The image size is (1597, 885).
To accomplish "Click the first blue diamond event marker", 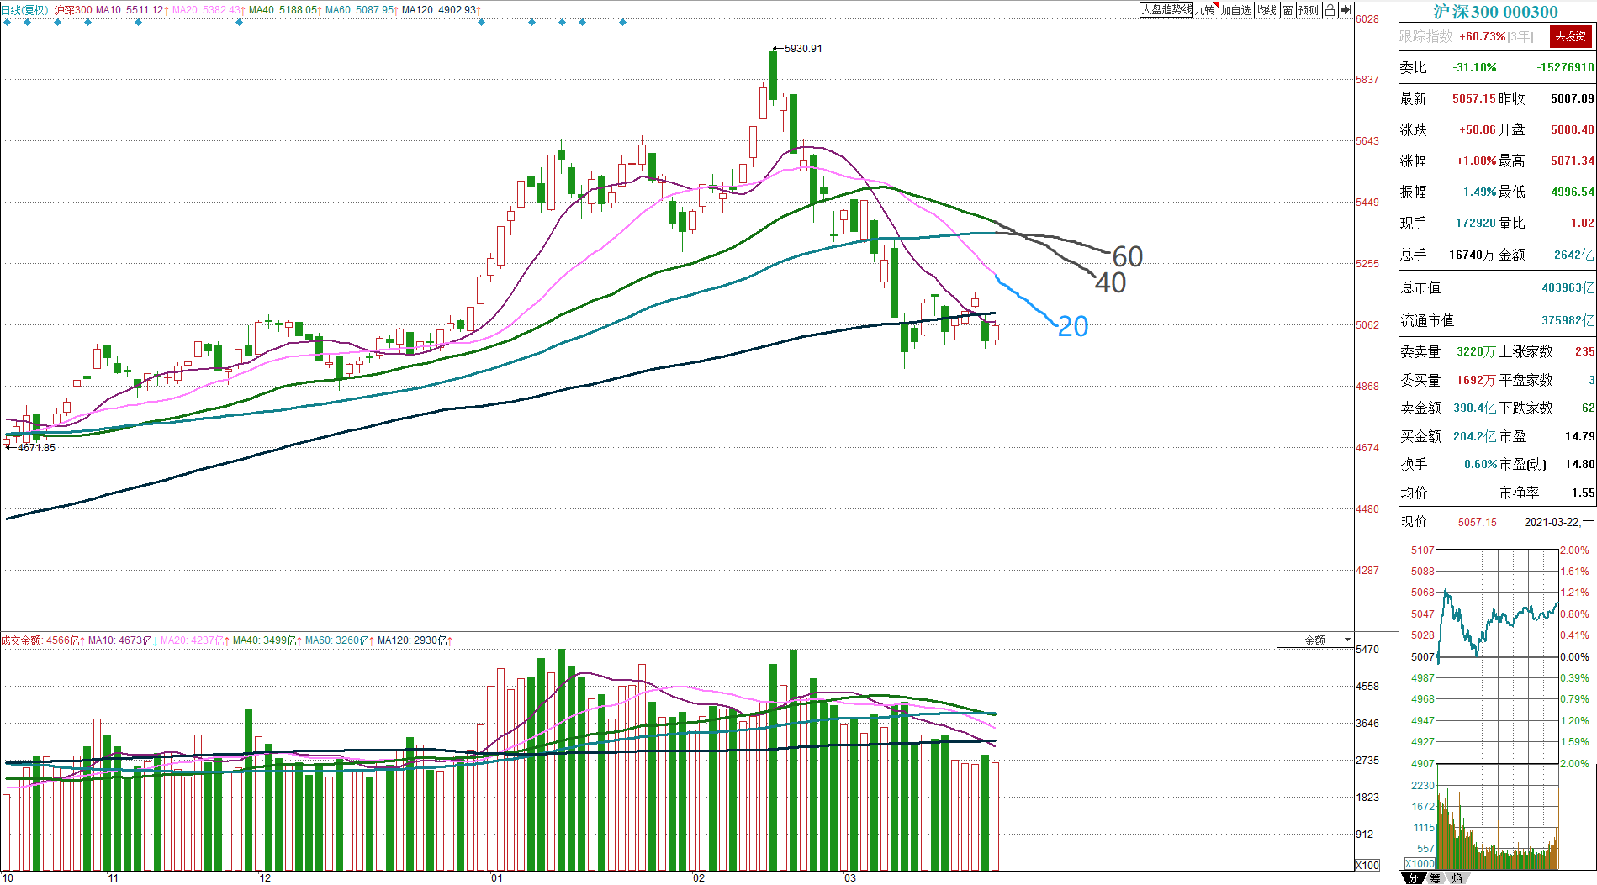I will coord(8,23).
